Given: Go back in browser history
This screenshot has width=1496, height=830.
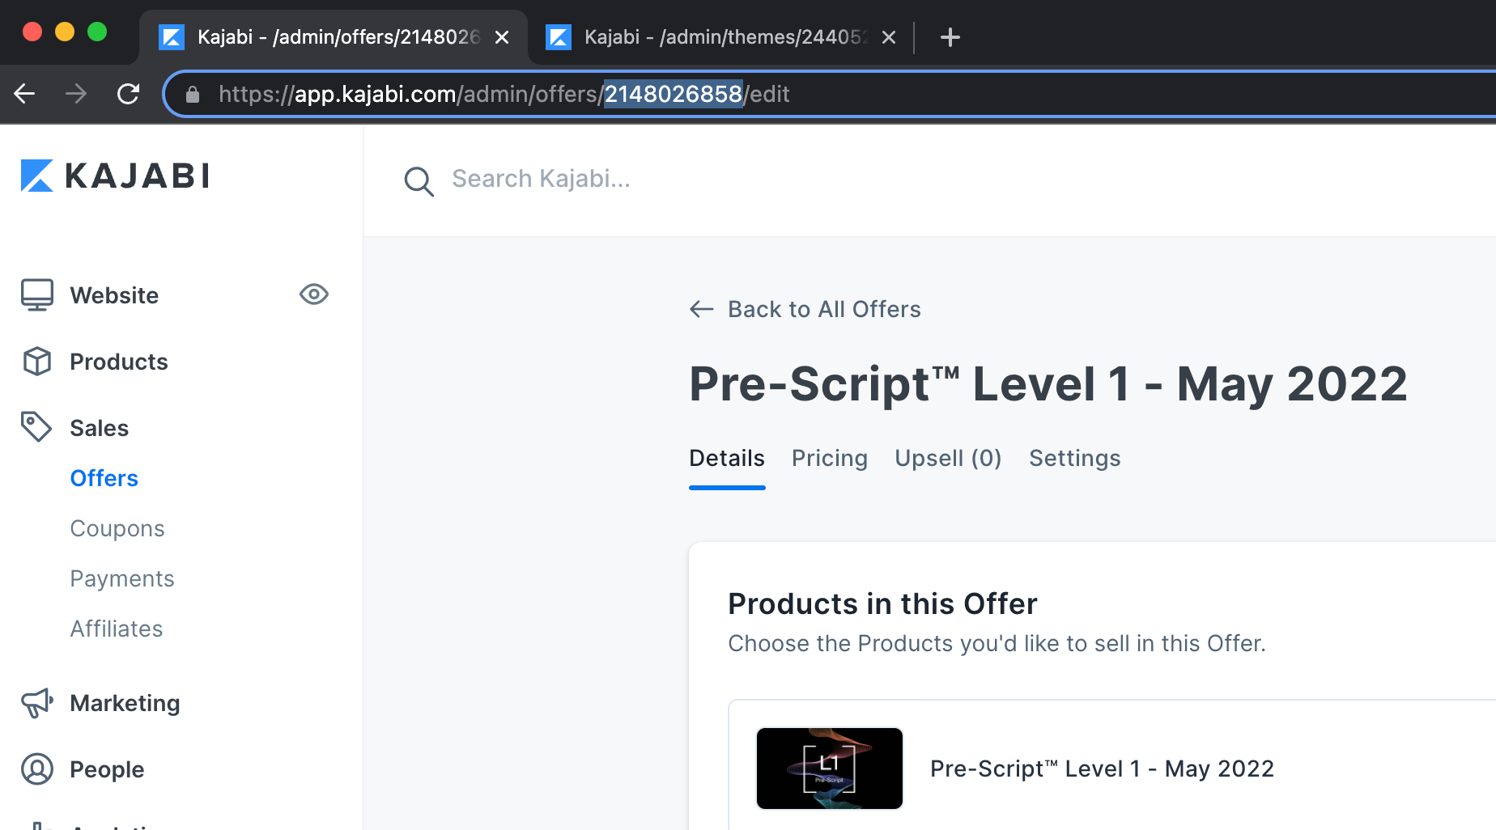Looking at the screenshot, I should pos(24,94).
